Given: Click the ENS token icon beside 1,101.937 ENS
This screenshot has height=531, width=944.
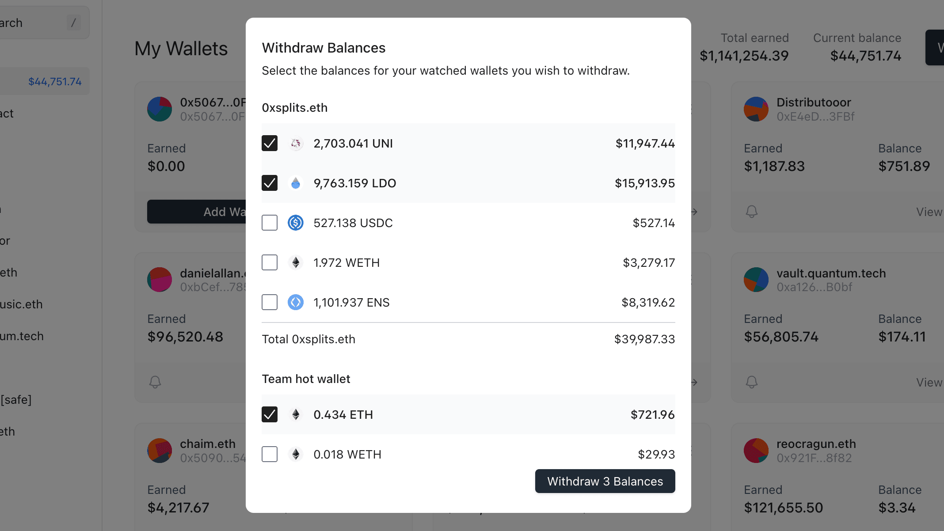Looking at the screenshot, I should coord(296,302).
